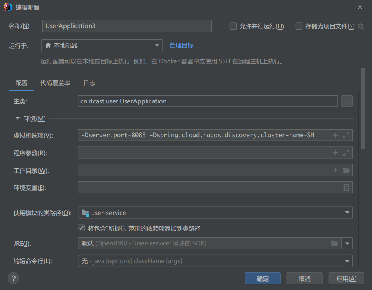The height and width of the screenshot is (290, 372).
Task: Collapse the 环境(M) section
Action: coord(17,118)
